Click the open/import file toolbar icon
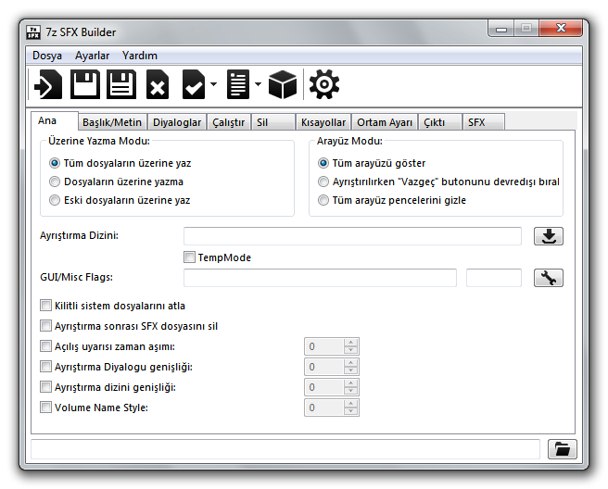 pyautogui.click(x=48, y=84)
